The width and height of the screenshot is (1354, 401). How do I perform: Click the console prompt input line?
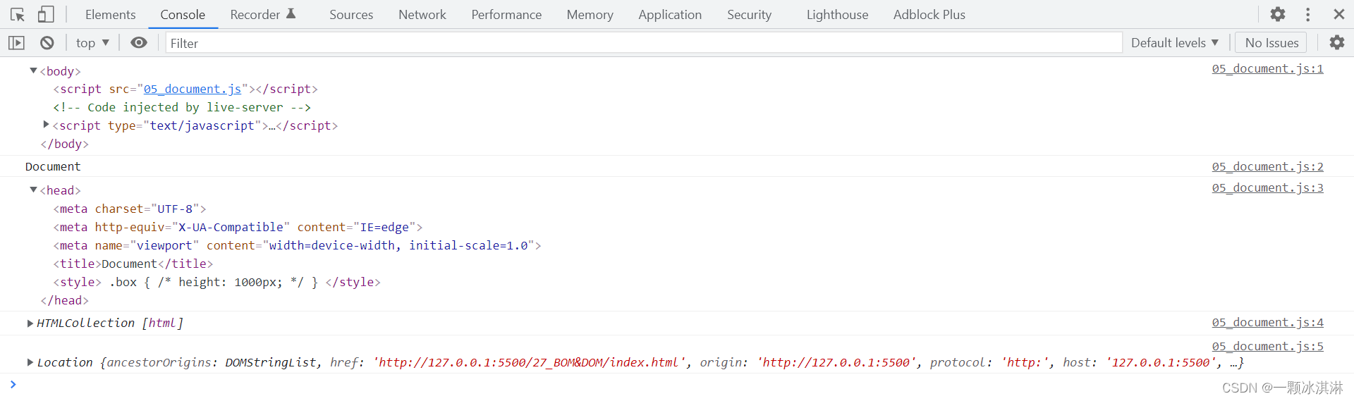point(677,385)
